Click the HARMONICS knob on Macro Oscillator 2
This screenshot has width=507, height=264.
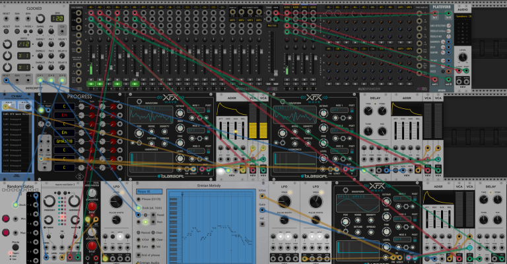74,201
